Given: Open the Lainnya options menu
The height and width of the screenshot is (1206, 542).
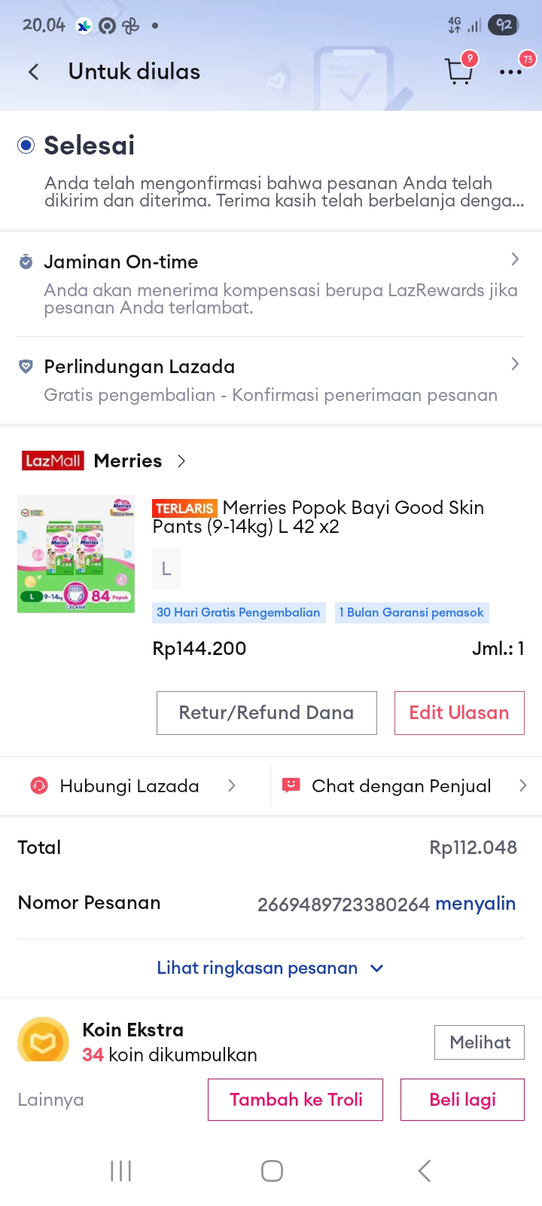Looking at the screenshot, I should tap(50, 1100).
